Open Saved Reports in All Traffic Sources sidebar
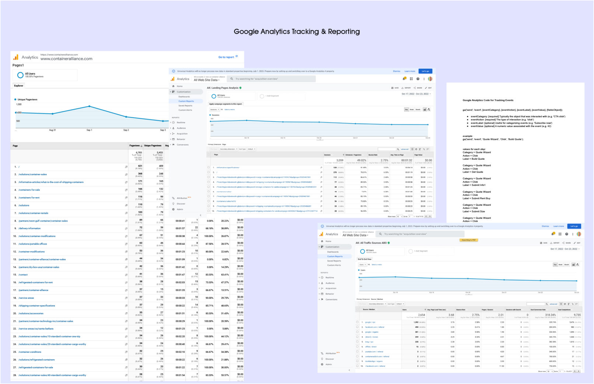594x384 pixels. 334,261
